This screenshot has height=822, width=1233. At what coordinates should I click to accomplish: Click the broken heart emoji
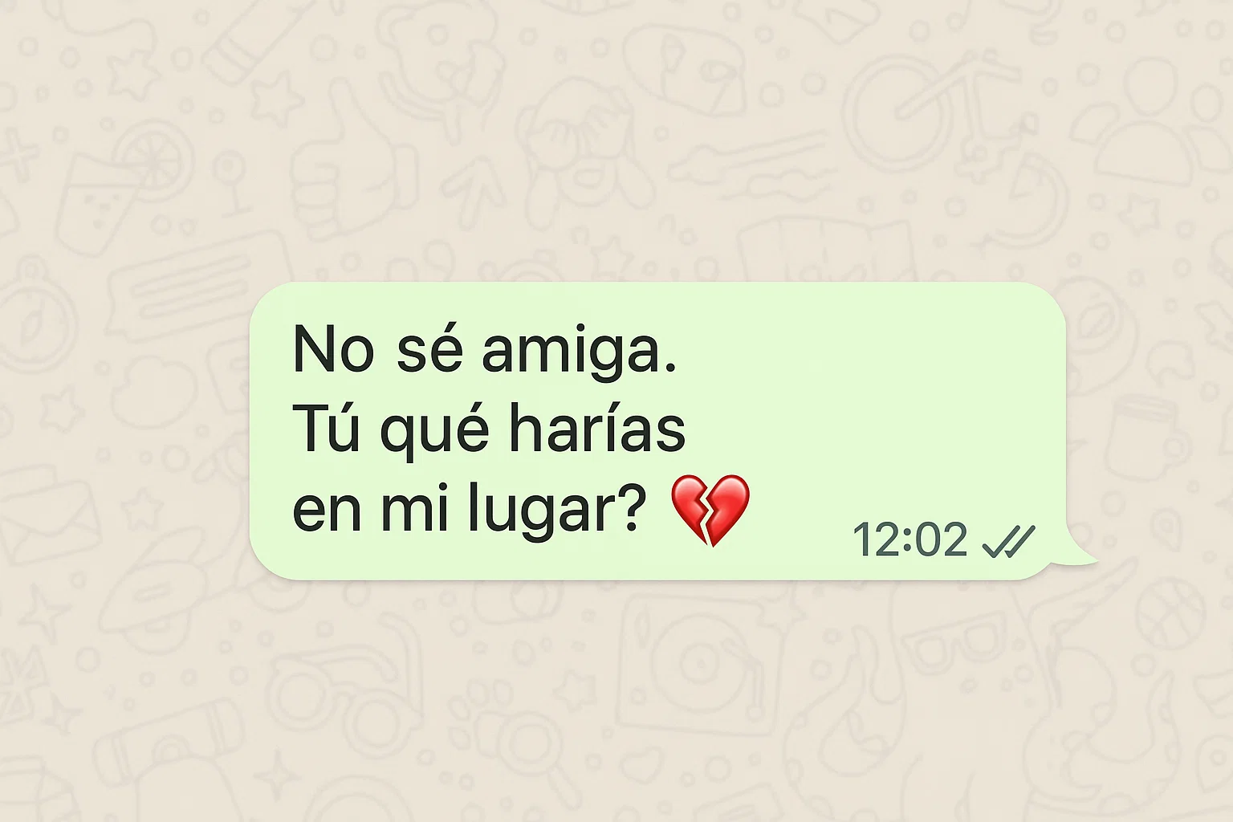[x=710, y=511]
